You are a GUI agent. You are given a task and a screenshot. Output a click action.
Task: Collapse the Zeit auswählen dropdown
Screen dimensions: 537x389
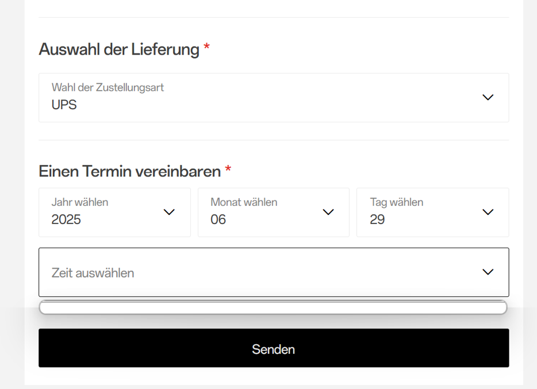pos(273,272)
